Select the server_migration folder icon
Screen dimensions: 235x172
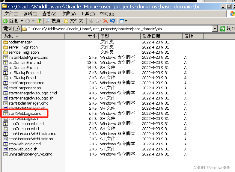point(5,47)
